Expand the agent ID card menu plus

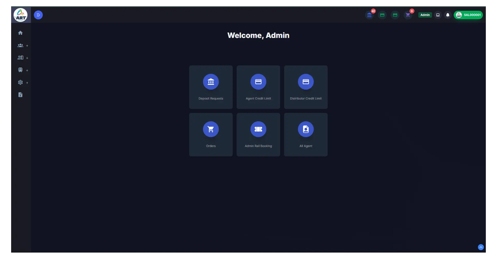click(x=27, y=58)
